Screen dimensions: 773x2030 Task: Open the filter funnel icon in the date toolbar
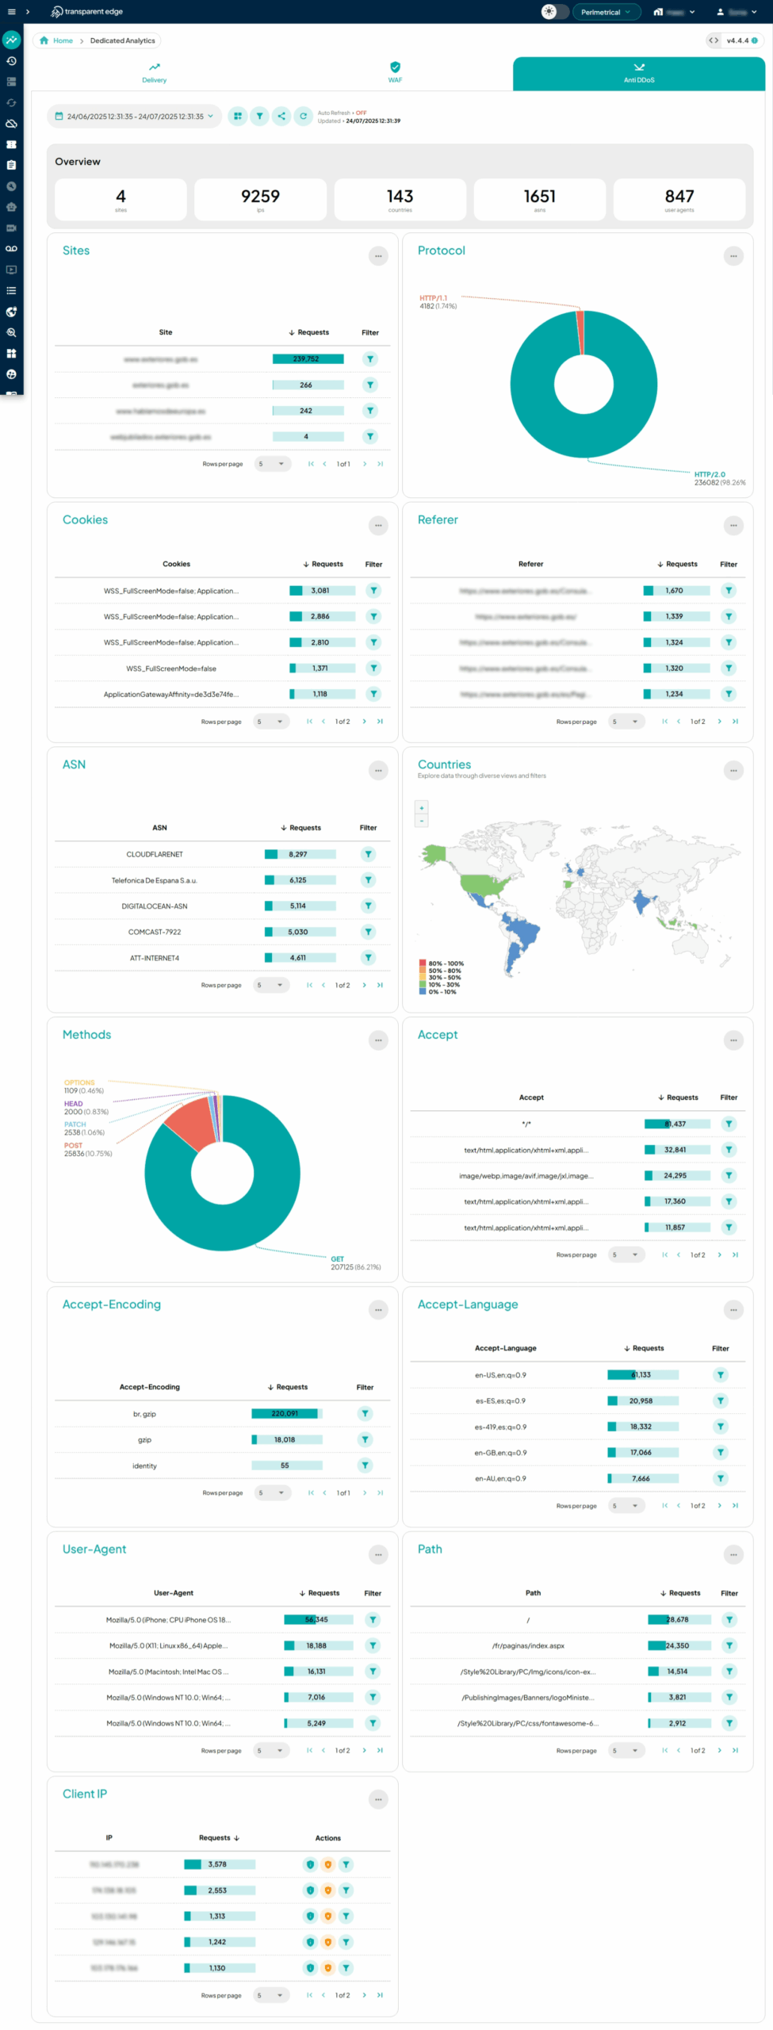pyautogui.click(x=259, y=116)
